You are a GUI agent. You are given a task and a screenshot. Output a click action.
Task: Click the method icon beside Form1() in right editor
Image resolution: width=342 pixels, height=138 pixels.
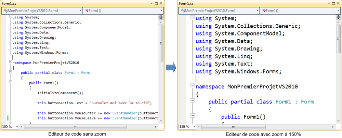click(263, 11)
